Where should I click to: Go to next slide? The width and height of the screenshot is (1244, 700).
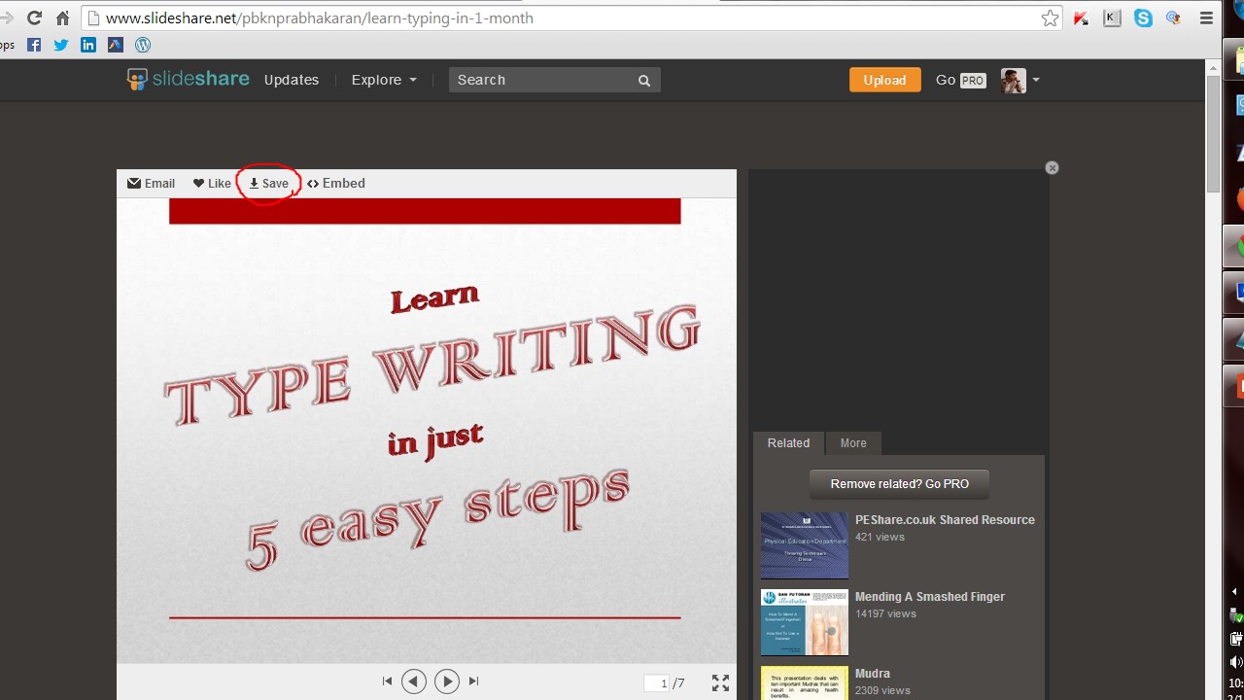click(446, 682)
